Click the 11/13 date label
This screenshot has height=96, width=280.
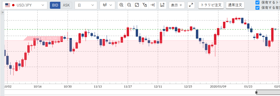[x=98, y=86]
